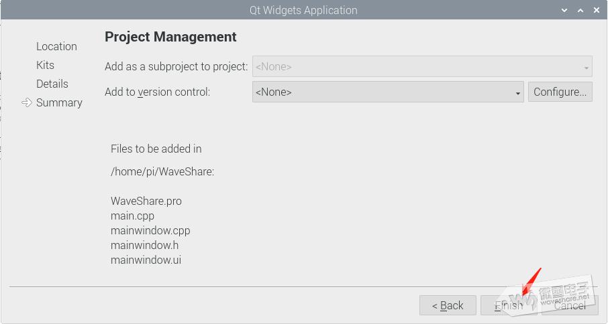Click the /home/pi/WaveShare: path text
Image resolution: width=608 pixels, height=324 pixels.
tap(162, 171)
